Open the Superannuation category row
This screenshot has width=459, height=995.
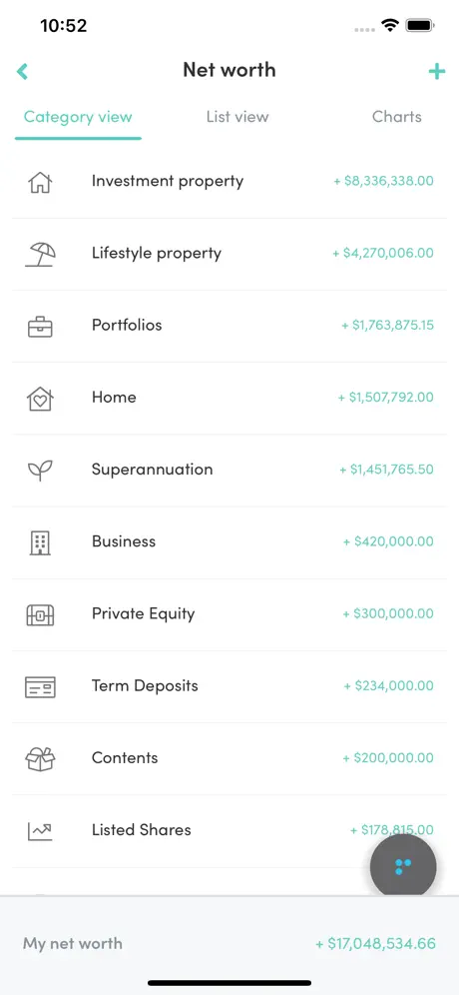229,471
